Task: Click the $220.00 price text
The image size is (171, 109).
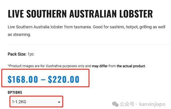Action: [x=64, y=79]
